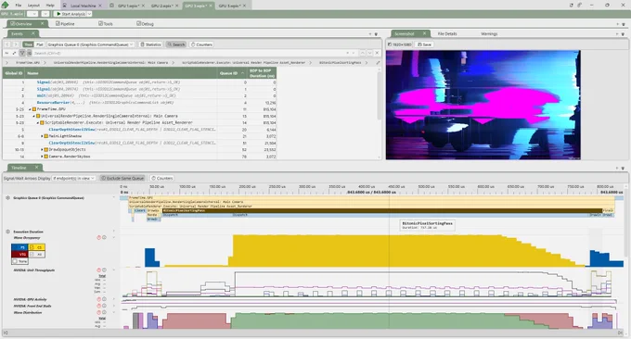This screenshot has width=631, height=339.
Task: Click the pencil edit icon on breadcrumb bar
Action: pyautogui.click(x=378, y=63)
